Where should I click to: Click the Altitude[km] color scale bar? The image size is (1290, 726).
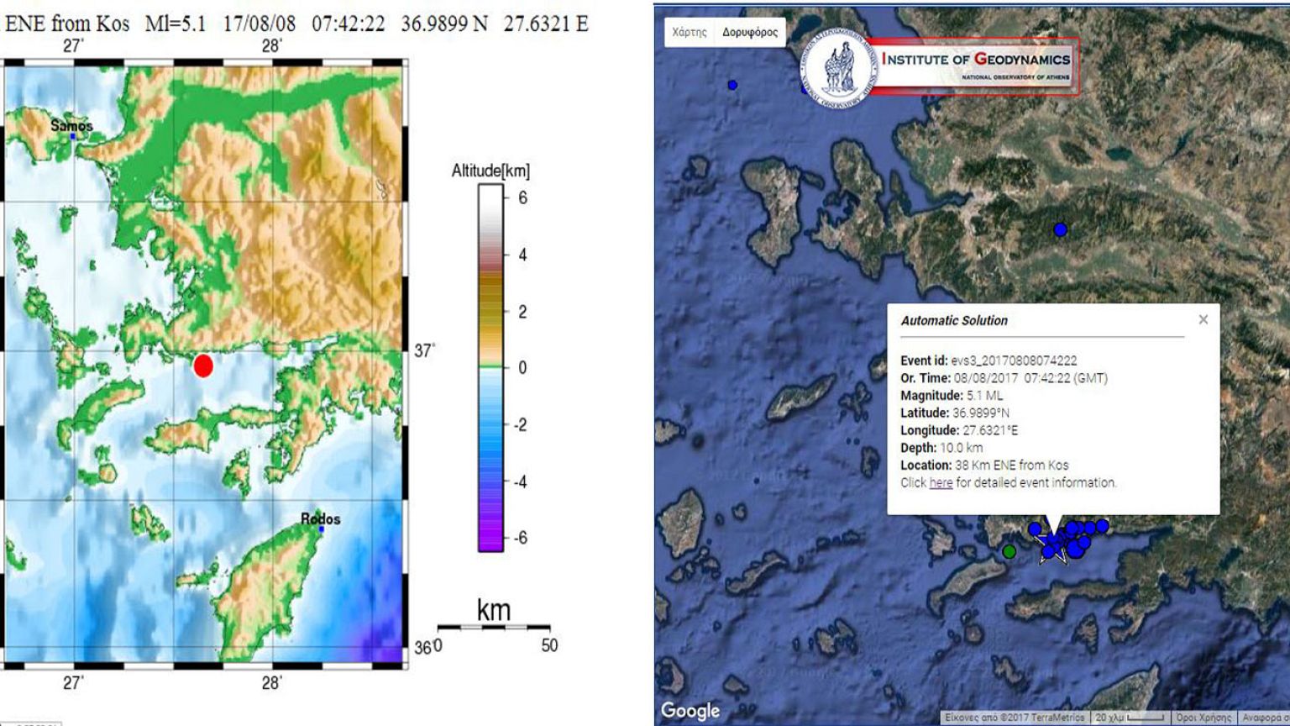tap(490, 367)
